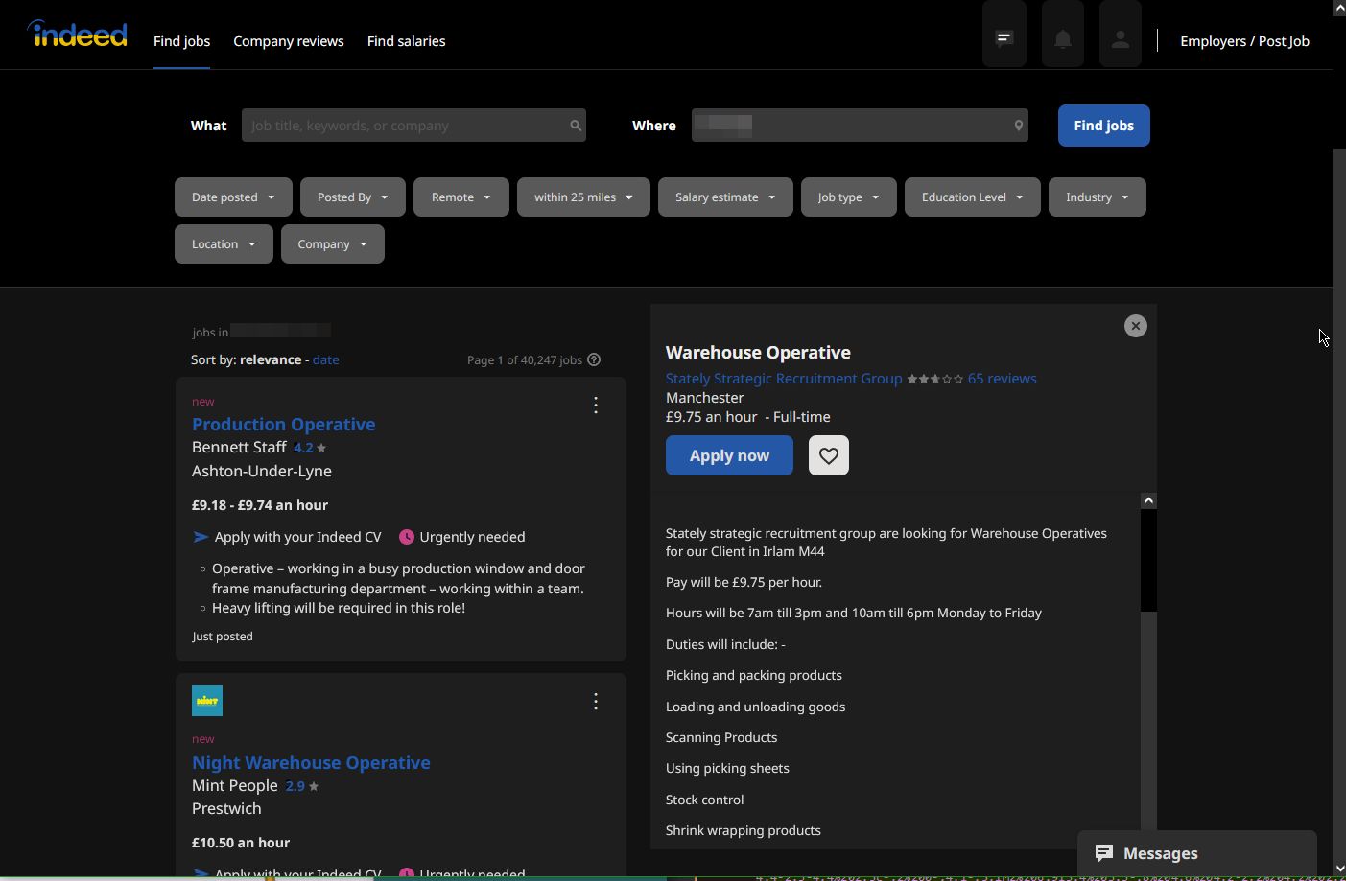Open three-dot menu for Production Operative
The image size is (1346, 881).
click(596, 406)
